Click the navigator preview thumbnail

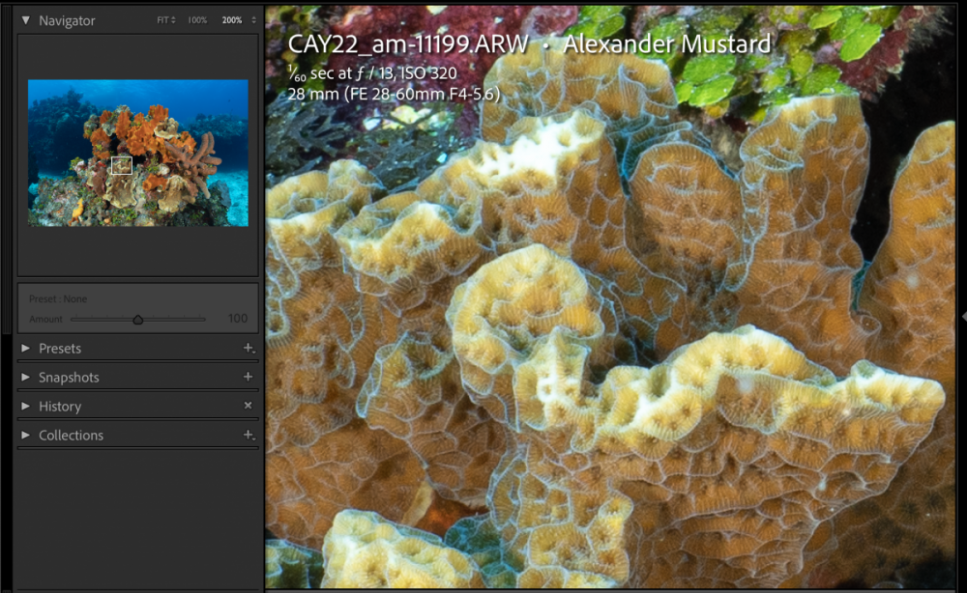tap(138, 153)
